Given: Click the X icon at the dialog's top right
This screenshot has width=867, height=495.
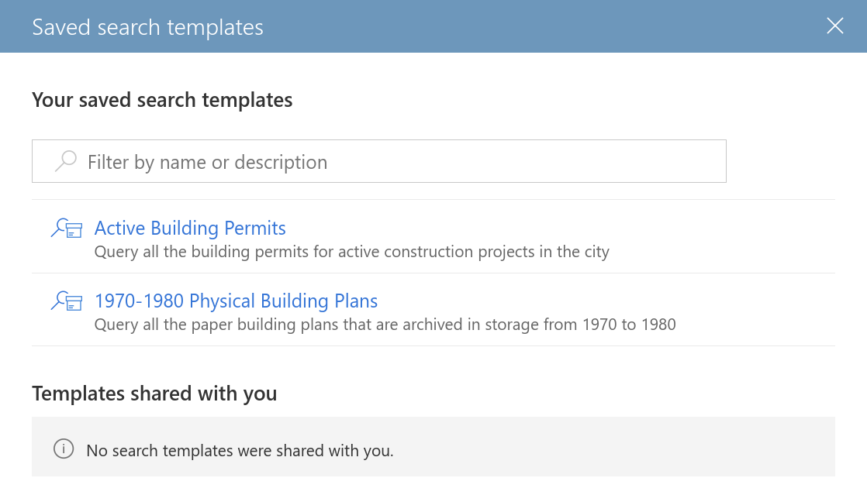Looking at the screenshot, I should [834, 26].
